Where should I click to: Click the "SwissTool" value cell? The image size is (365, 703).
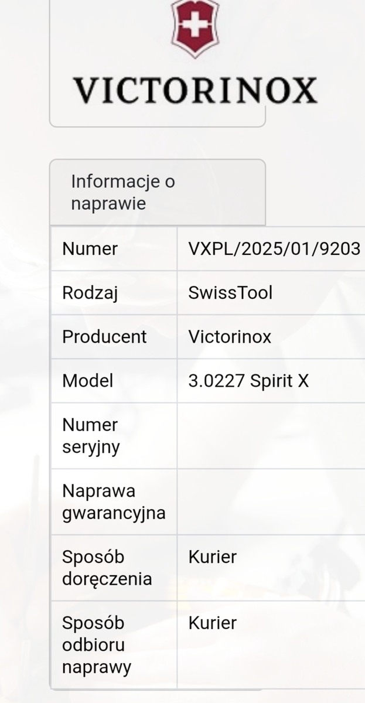230,293
